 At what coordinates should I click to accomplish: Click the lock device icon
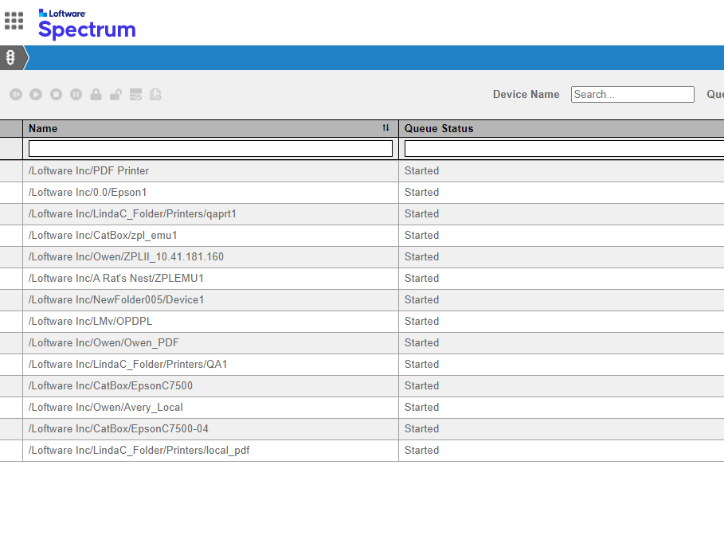click(x=96, y=95)
